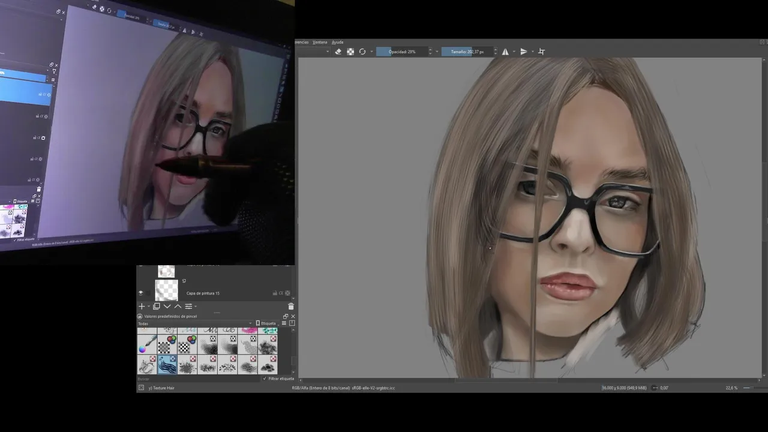Expand the horizontal mirror options arrow
768x432 pixels.
click(x=513, y=52)
